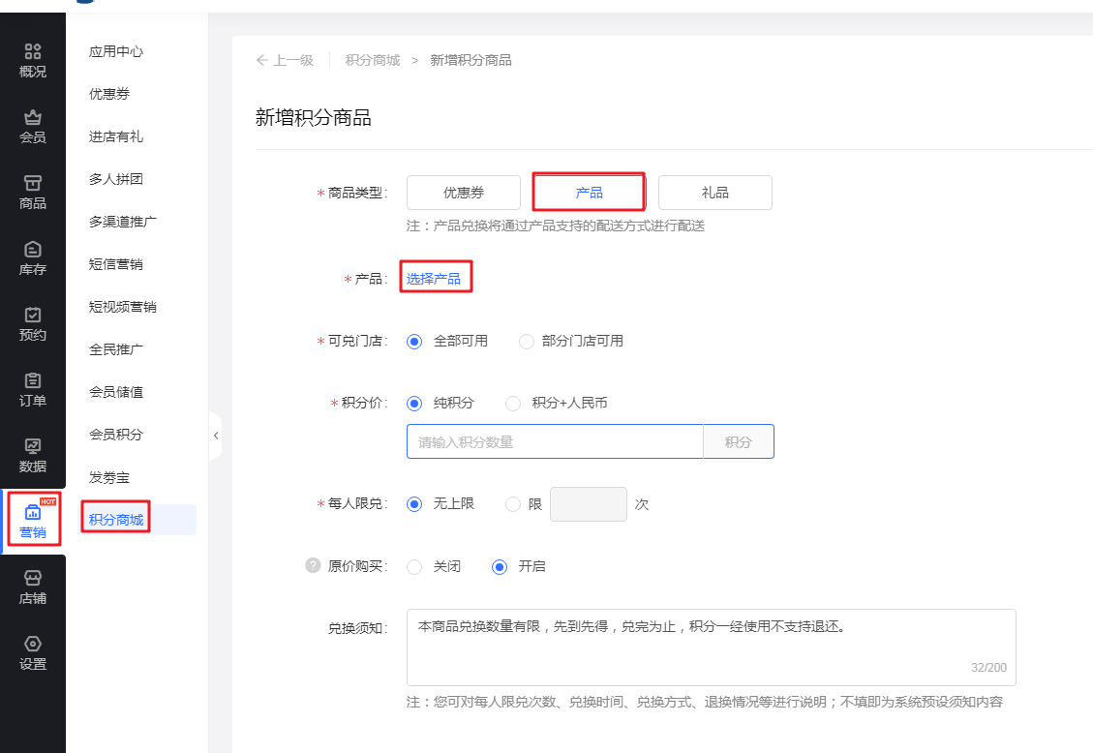
Task: Select 多渠道推广 from the submenu
Action: coord(123,222)
